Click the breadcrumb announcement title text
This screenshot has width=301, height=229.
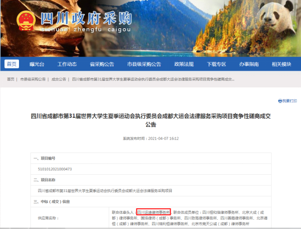[x=153, y=79]
